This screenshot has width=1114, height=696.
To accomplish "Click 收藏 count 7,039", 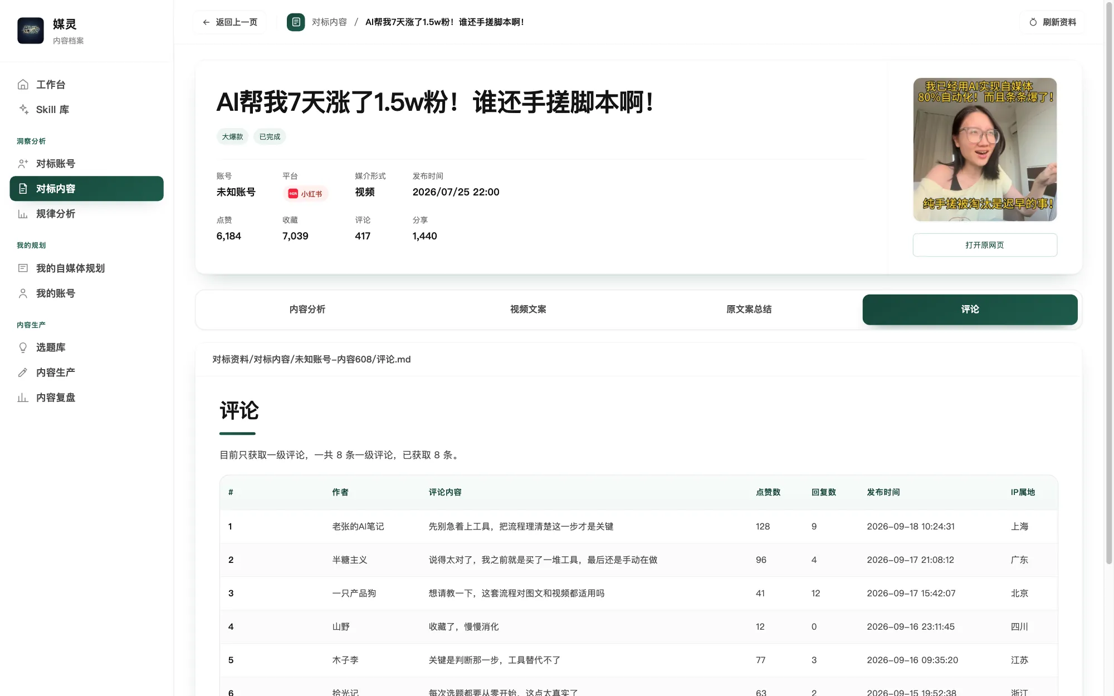I will point(295,236).
